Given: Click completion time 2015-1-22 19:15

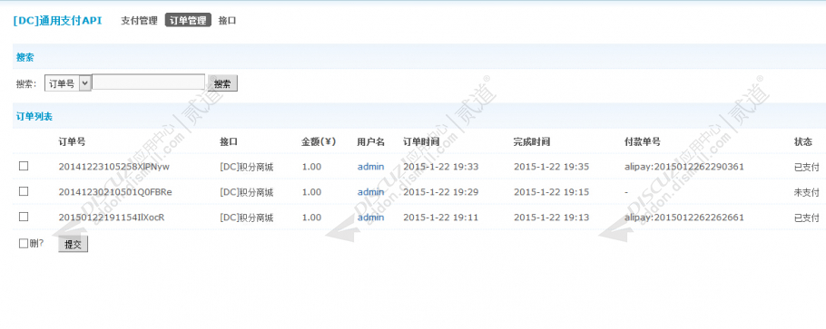Looking at the screenshot, I should click(552, 192).
